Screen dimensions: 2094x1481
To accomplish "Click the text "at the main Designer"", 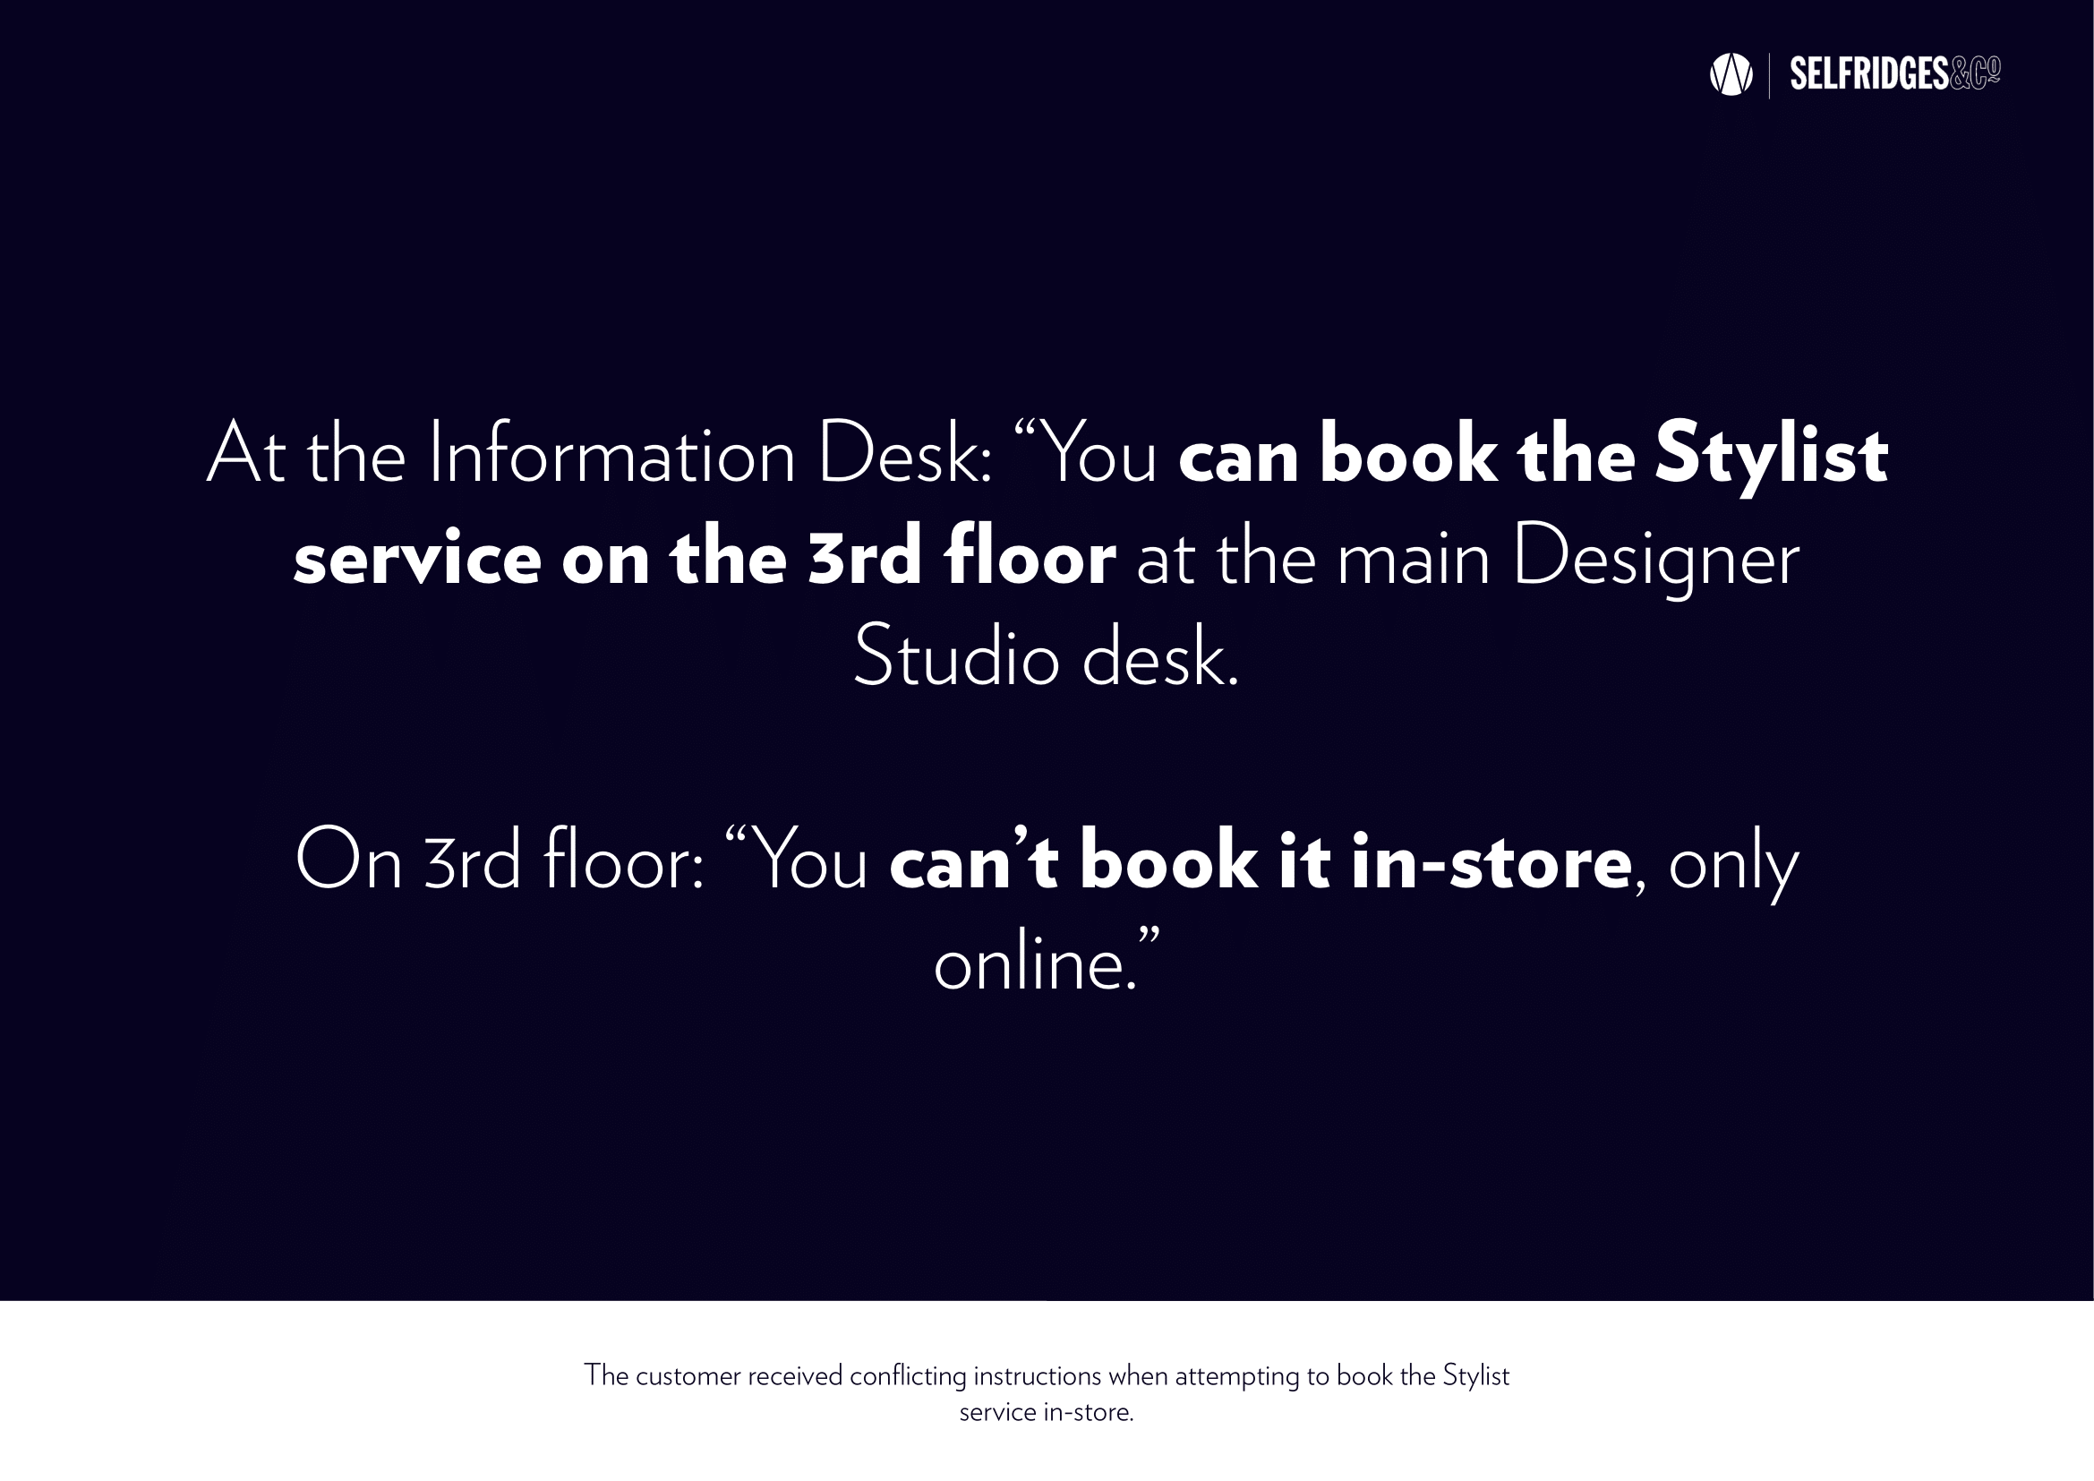I will pos(1468,559).
